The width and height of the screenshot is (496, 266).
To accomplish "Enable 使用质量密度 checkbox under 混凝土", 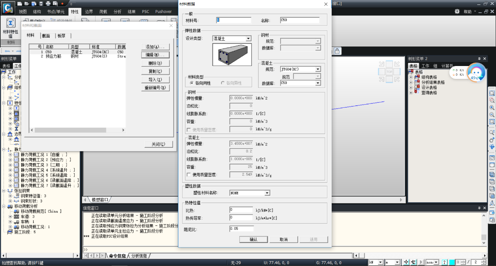I will click(189, 175).
